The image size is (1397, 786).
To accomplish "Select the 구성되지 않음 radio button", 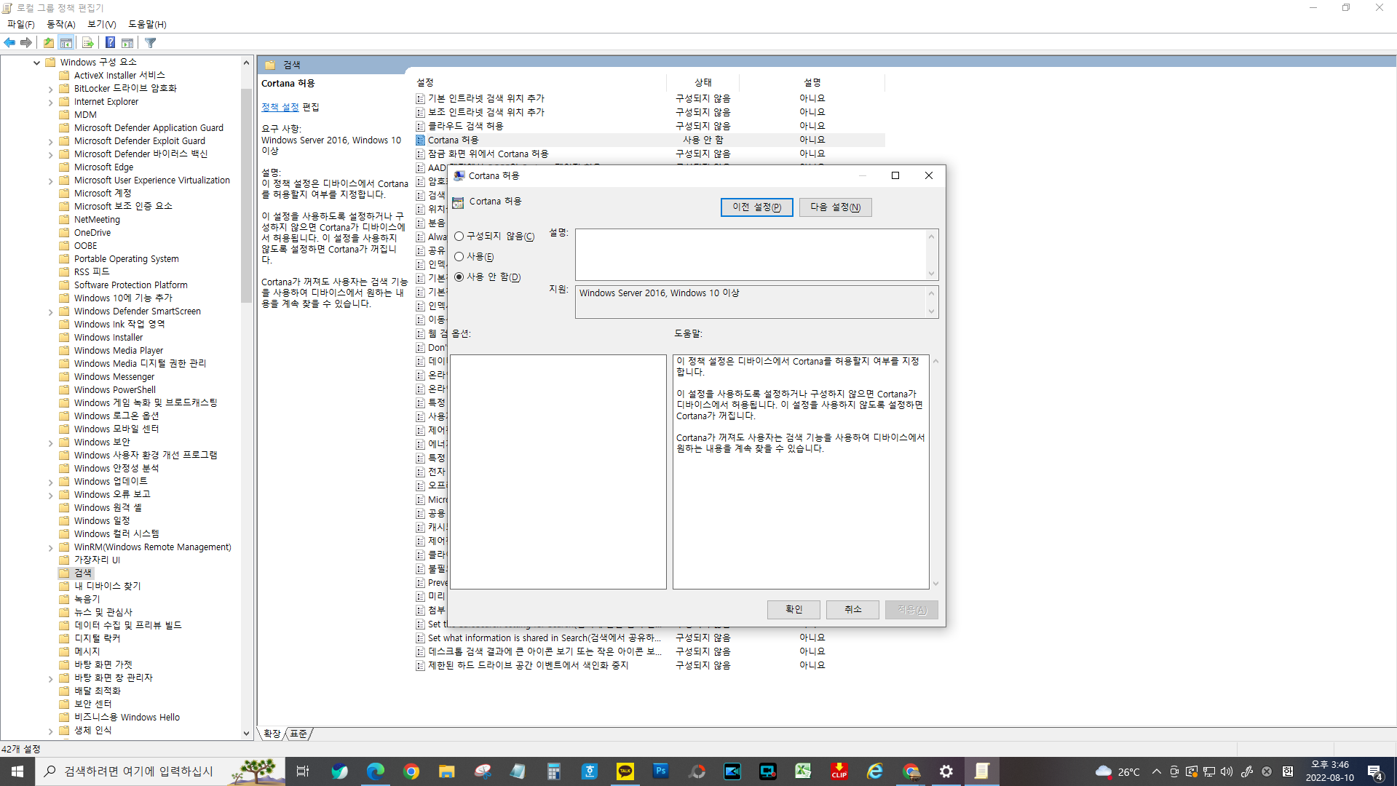I will (459, 237).
